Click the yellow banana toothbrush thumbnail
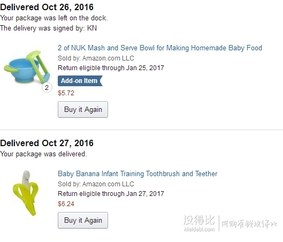Screen dimensions: 283x242 [26, 193]
